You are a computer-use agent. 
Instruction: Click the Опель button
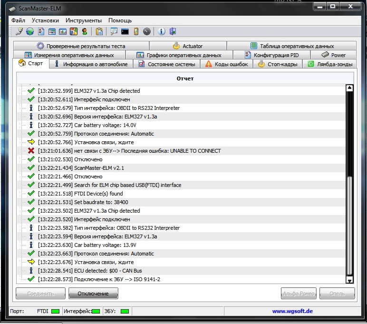point(337,293)
